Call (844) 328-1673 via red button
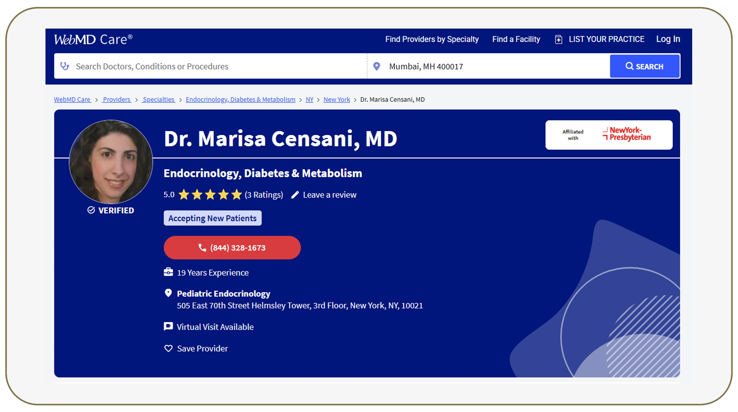Image resolution: width=738 pixels, height=412 pixels. click(x=232, y=248)
